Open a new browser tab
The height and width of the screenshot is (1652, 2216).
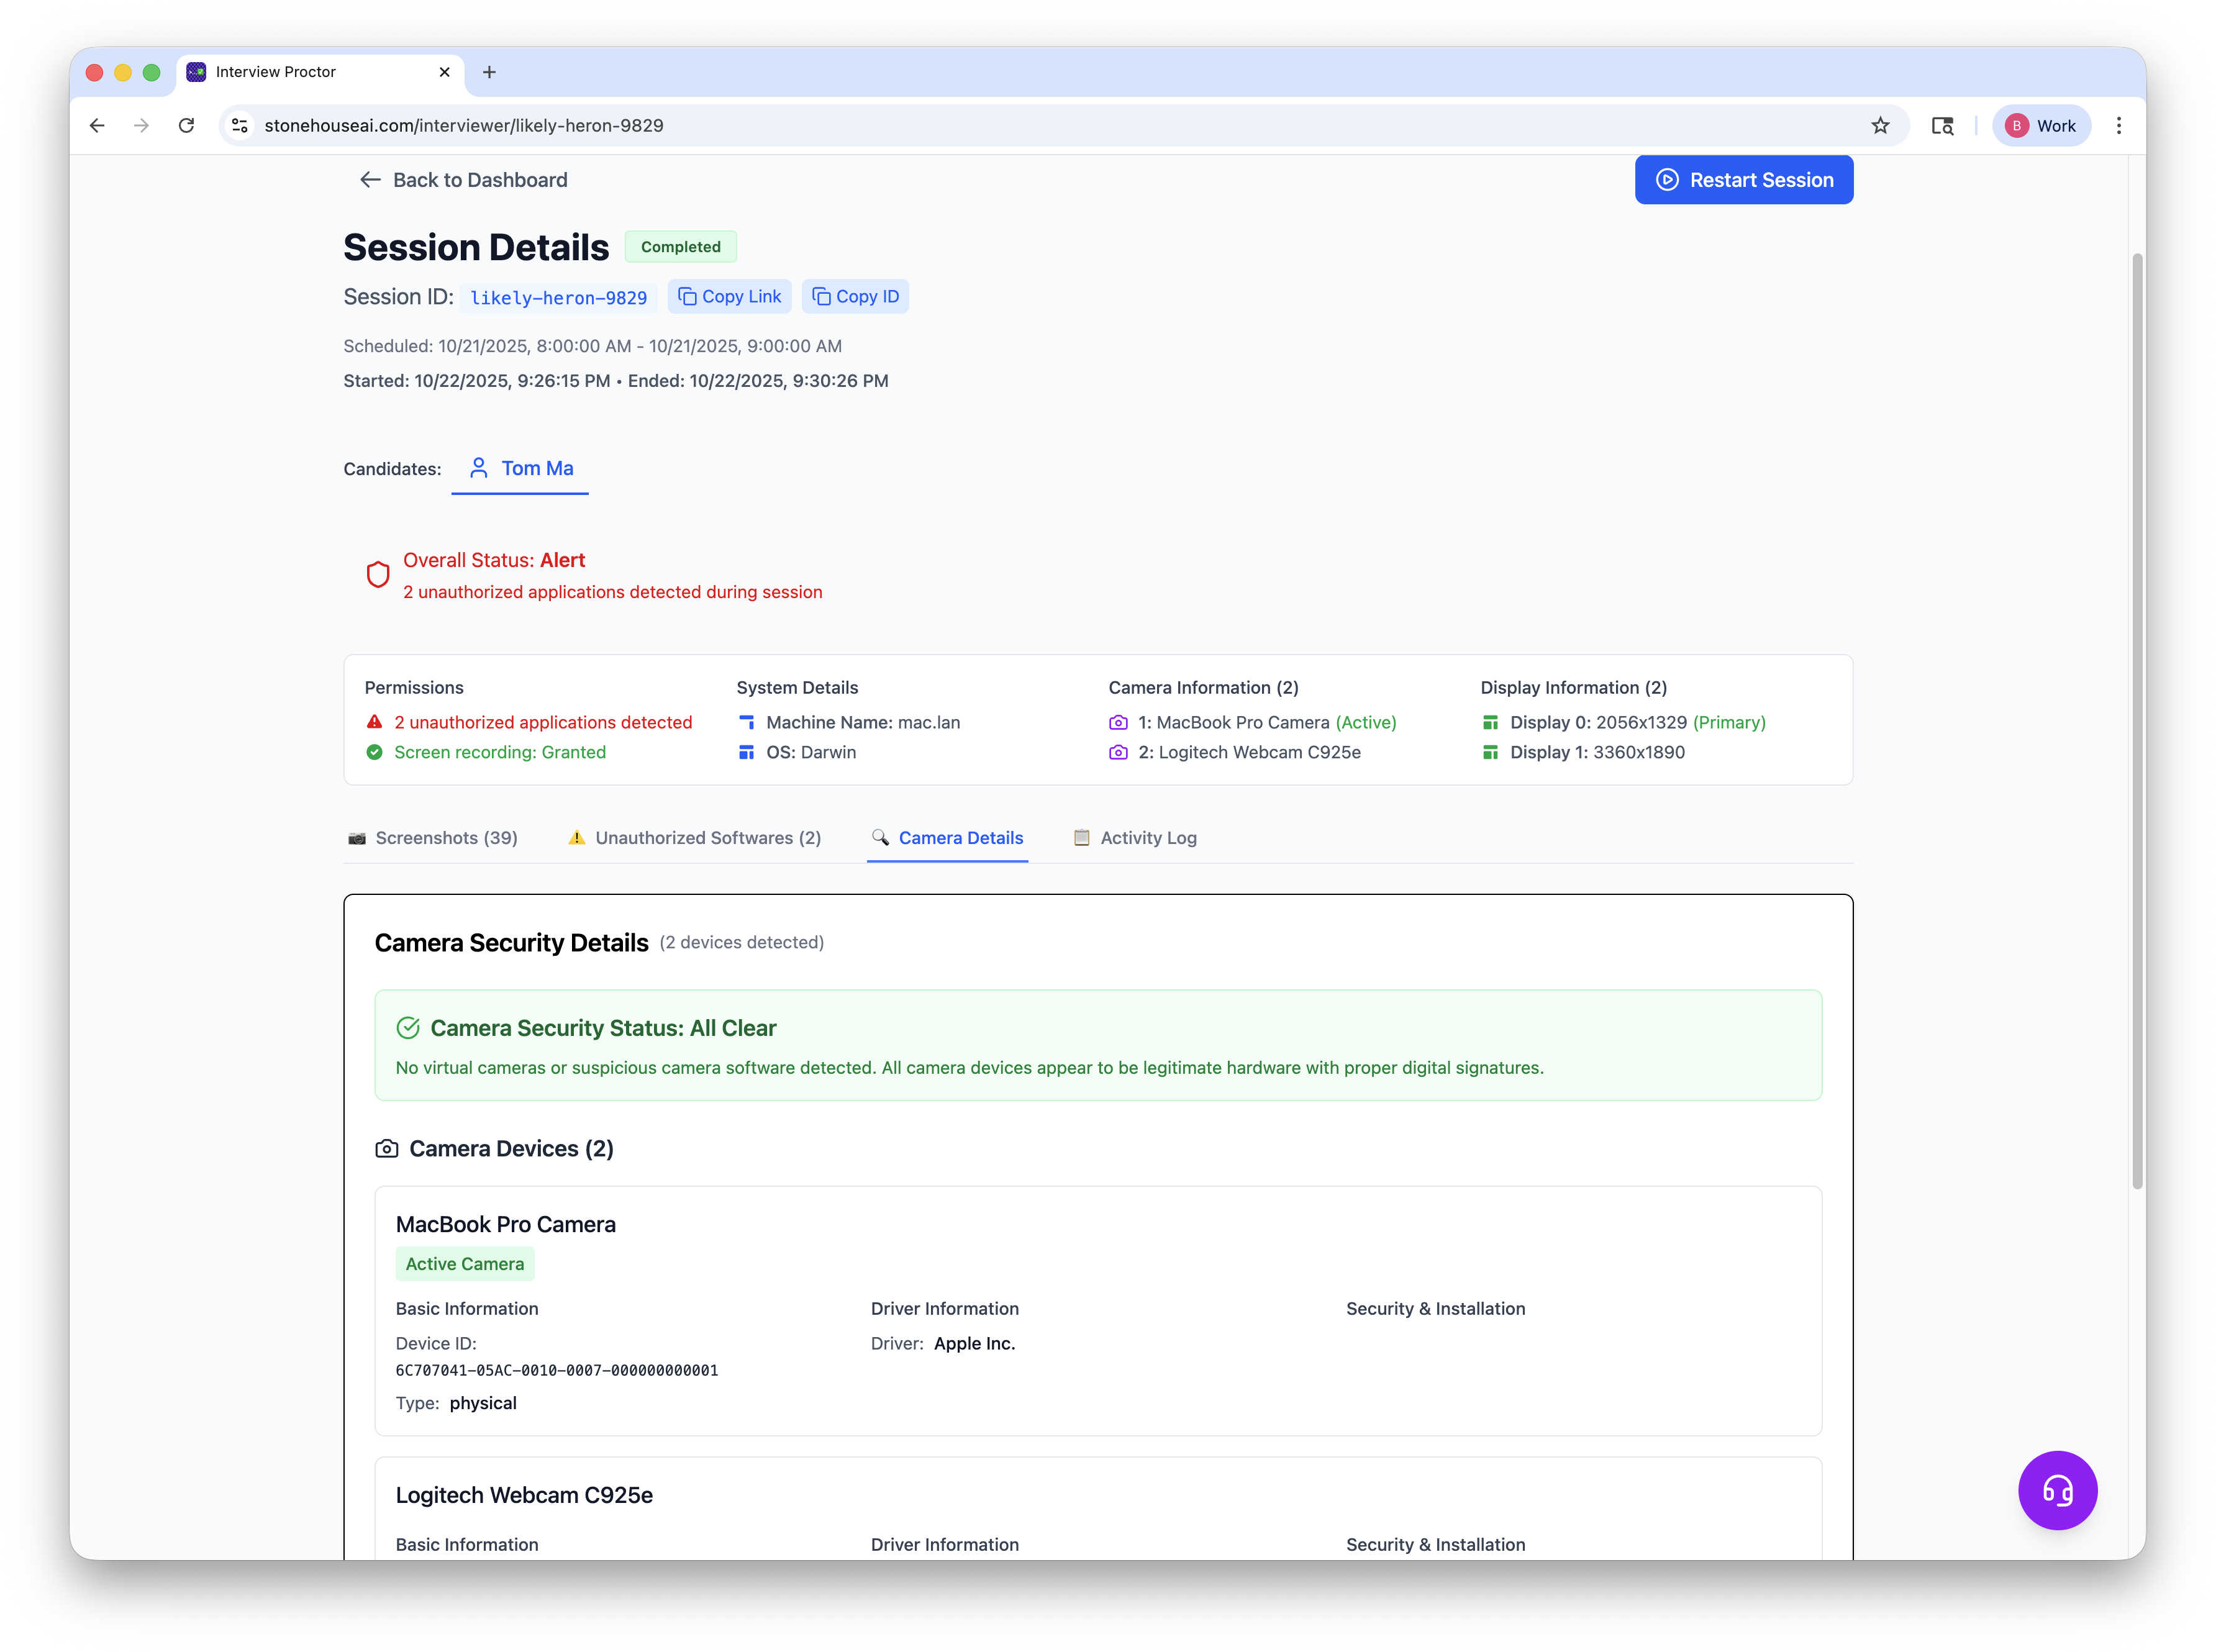point(489,72)
